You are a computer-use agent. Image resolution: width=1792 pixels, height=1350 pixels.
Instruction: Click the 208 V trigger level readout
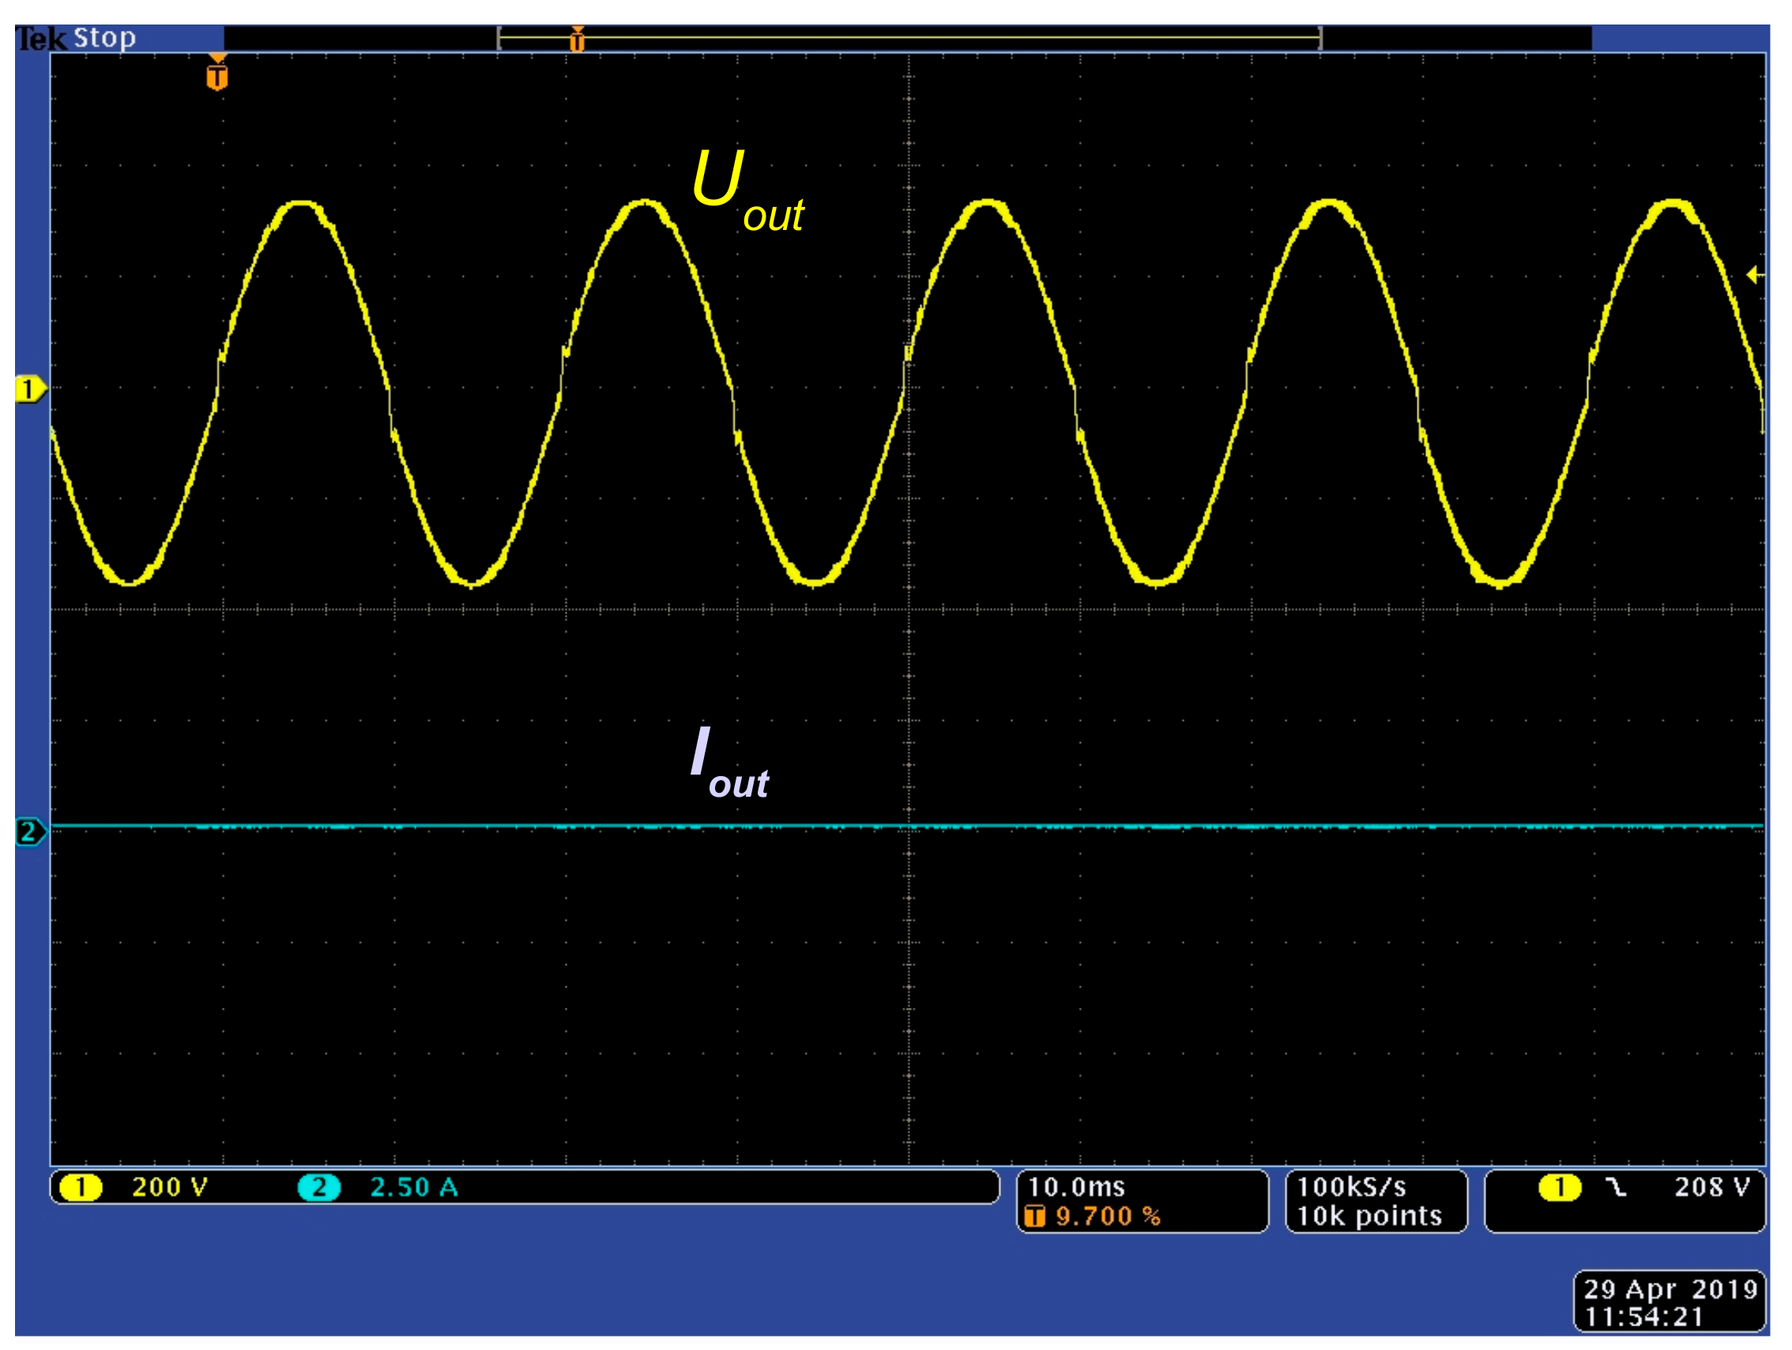(x=1711, y=1188)
